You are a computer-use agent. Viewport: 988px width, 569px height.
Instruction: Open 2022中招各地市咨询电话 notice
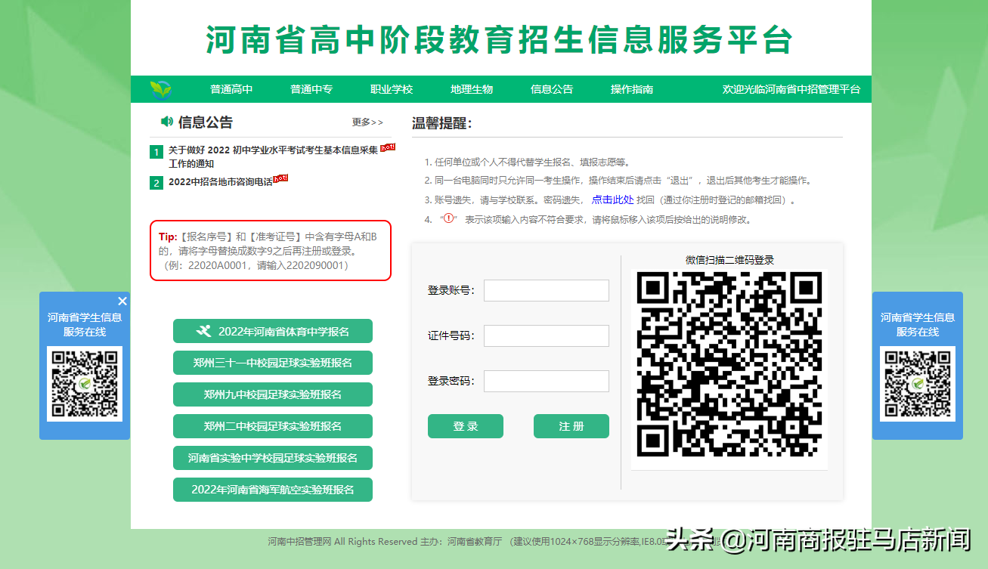pos(220,182)
